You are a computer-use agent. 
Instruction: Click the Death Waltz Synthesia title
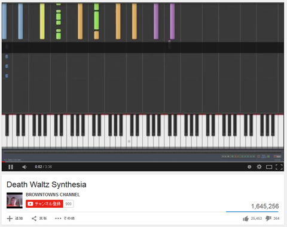coord(47,184)
